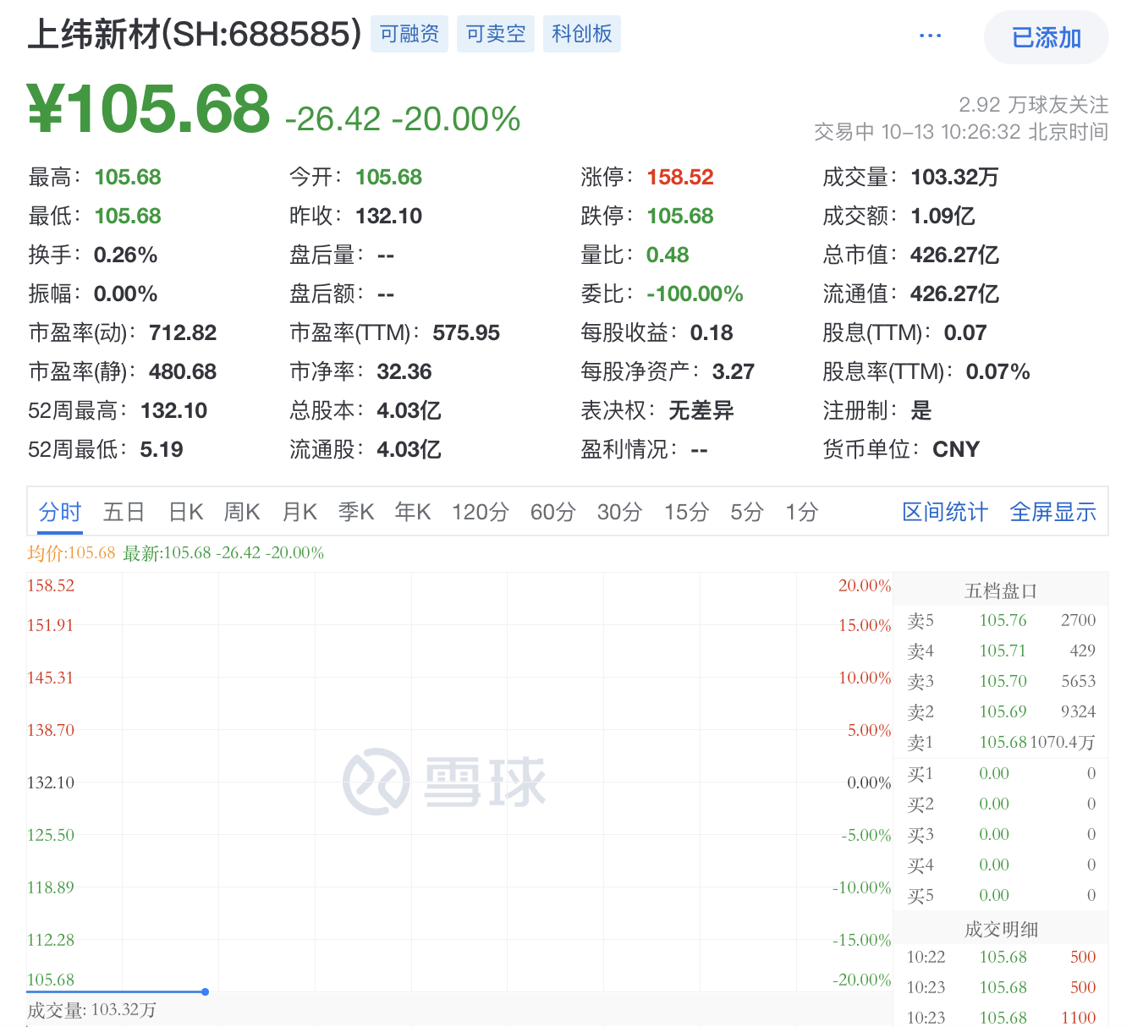Open the 区间统计 range statistics
This screenshot has width=1132, height=1027.
pyautogui.click(x=944, y=512)
